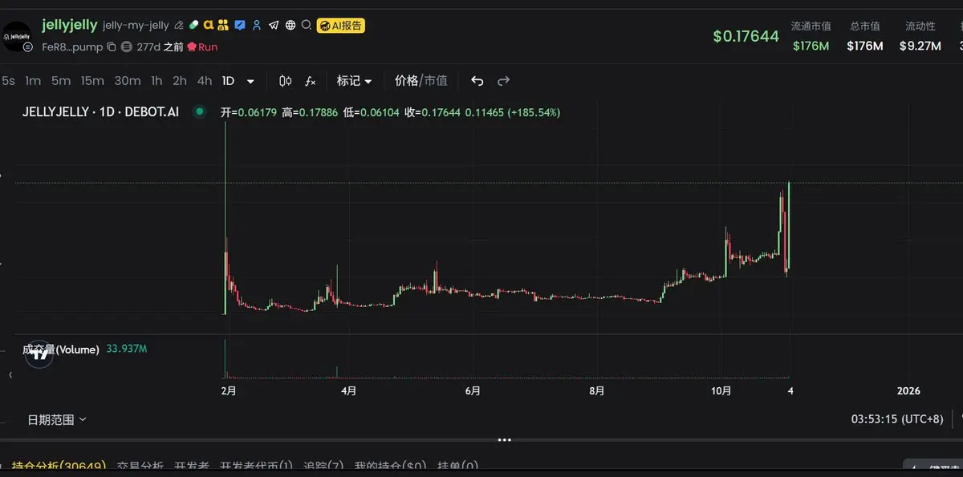This screenshot has width=963, height=477.
Task: Click the $0.17644 price
Action: (746, 36)
